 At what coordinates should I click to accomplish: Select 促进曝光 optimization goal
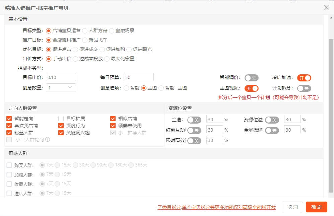(x=129, y=50)
